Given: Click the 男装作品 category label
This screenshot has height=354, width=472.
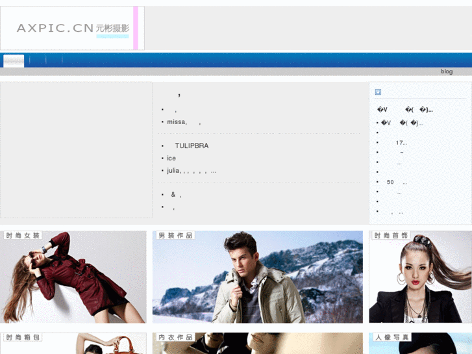Looking at the screenshot, I should pos(175,235).
